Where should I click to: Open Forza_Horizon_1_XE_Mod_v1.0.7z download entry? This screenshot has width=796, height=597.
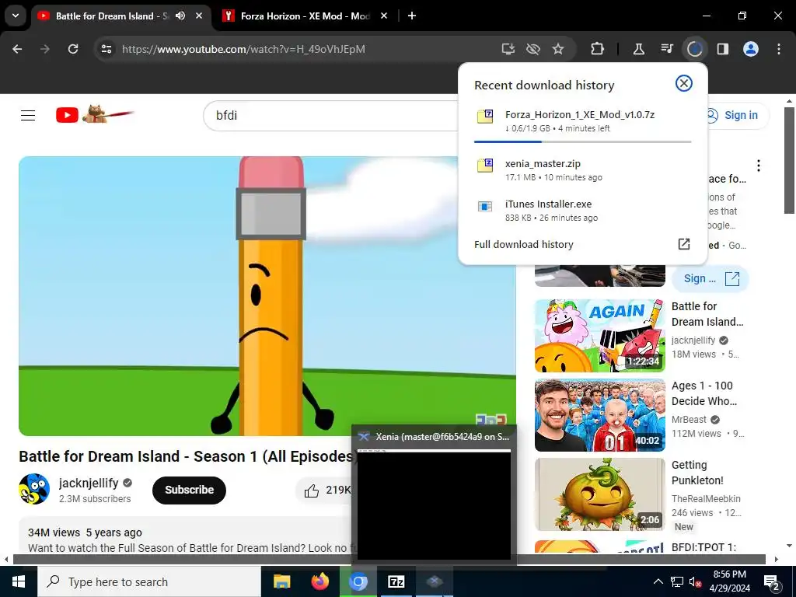pyautogui.click(x=583, y=120)
